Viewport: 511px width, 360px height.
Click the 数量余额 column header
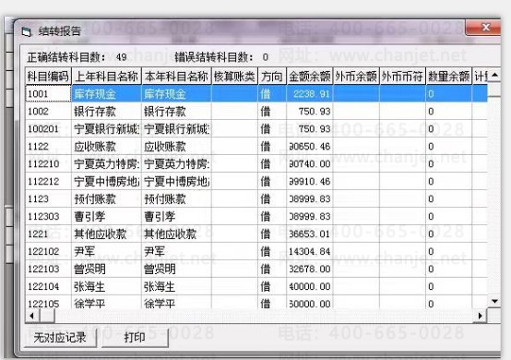point(449,77)
